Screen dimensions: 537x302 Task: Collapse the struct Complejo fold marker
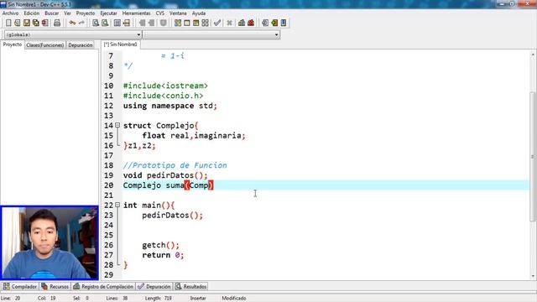pyautogui.click(x=117, y=125)
